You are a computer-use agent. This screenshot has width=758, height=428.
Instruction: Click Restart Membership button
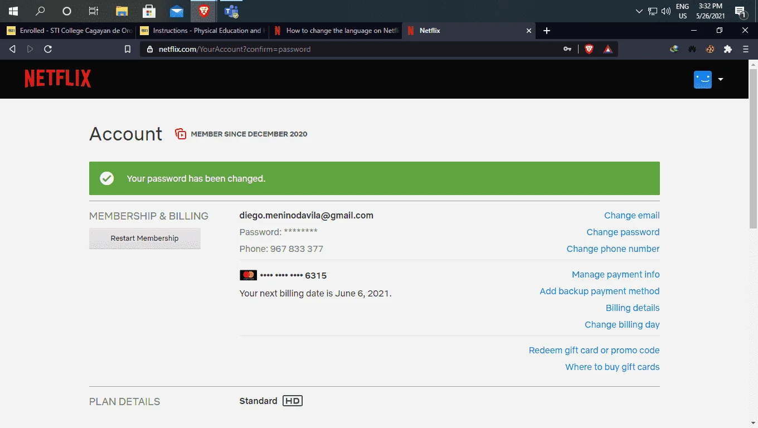(x=145, y=238)
